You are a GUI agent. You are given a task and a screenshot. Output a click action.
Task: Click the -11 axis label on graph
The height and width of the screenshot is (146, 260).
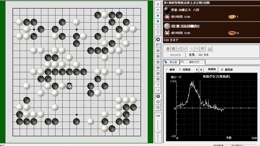point(173,136)
